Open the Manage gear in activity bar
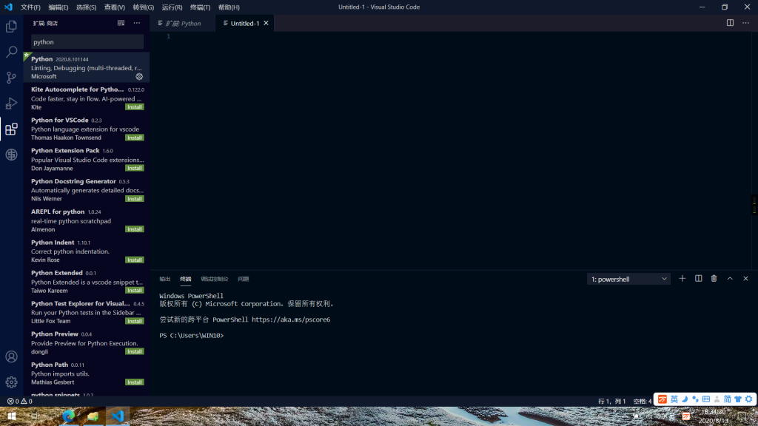This screenshot has height=426, width=758. click(11, 382)
